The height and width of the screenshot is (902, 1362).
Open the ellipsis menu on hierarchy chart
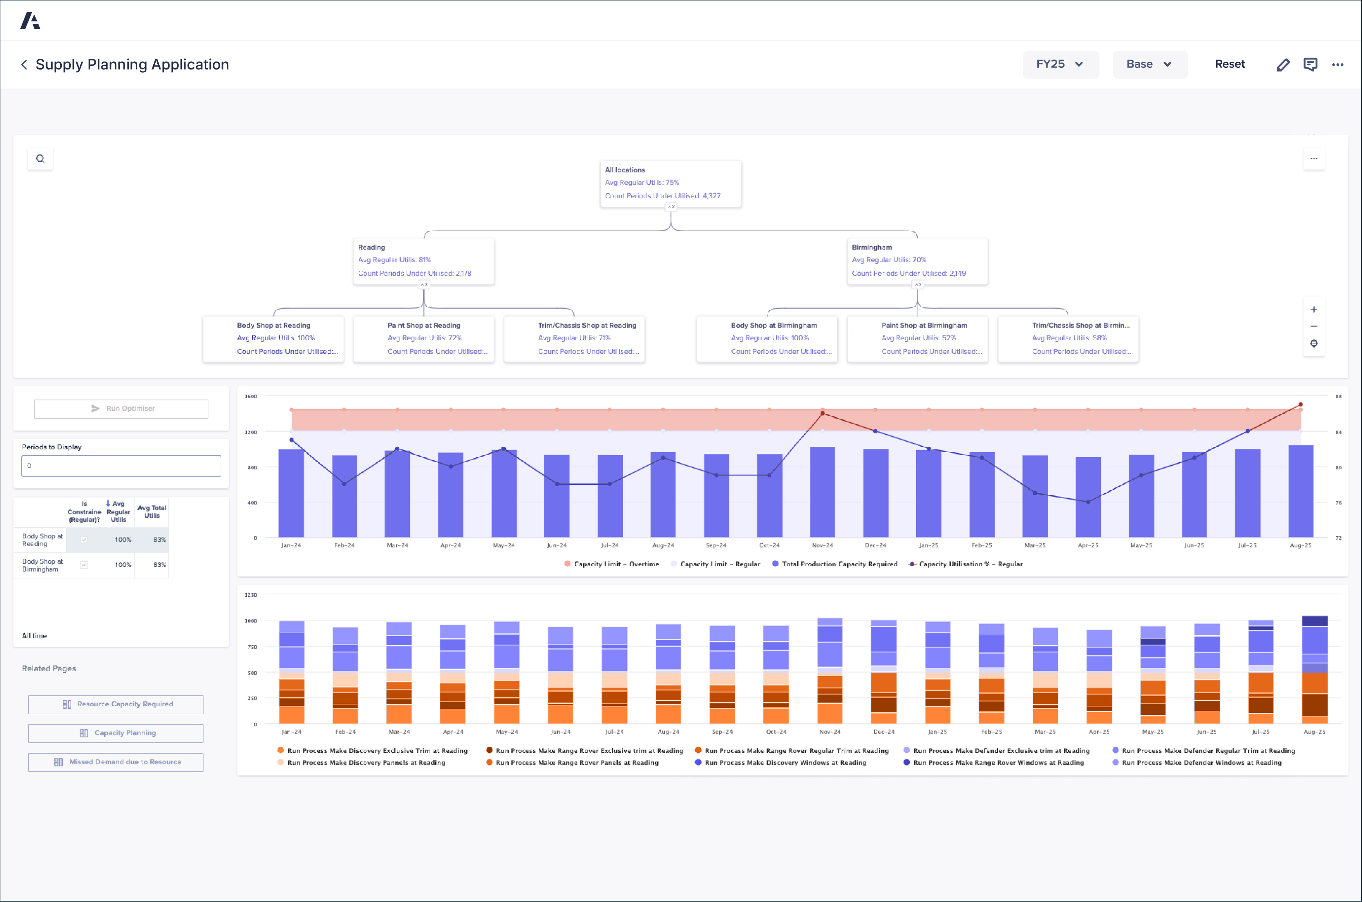[1314, 158]
